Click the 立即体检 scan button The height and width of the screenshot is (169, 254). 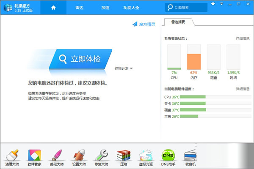[x=80, y=59]
